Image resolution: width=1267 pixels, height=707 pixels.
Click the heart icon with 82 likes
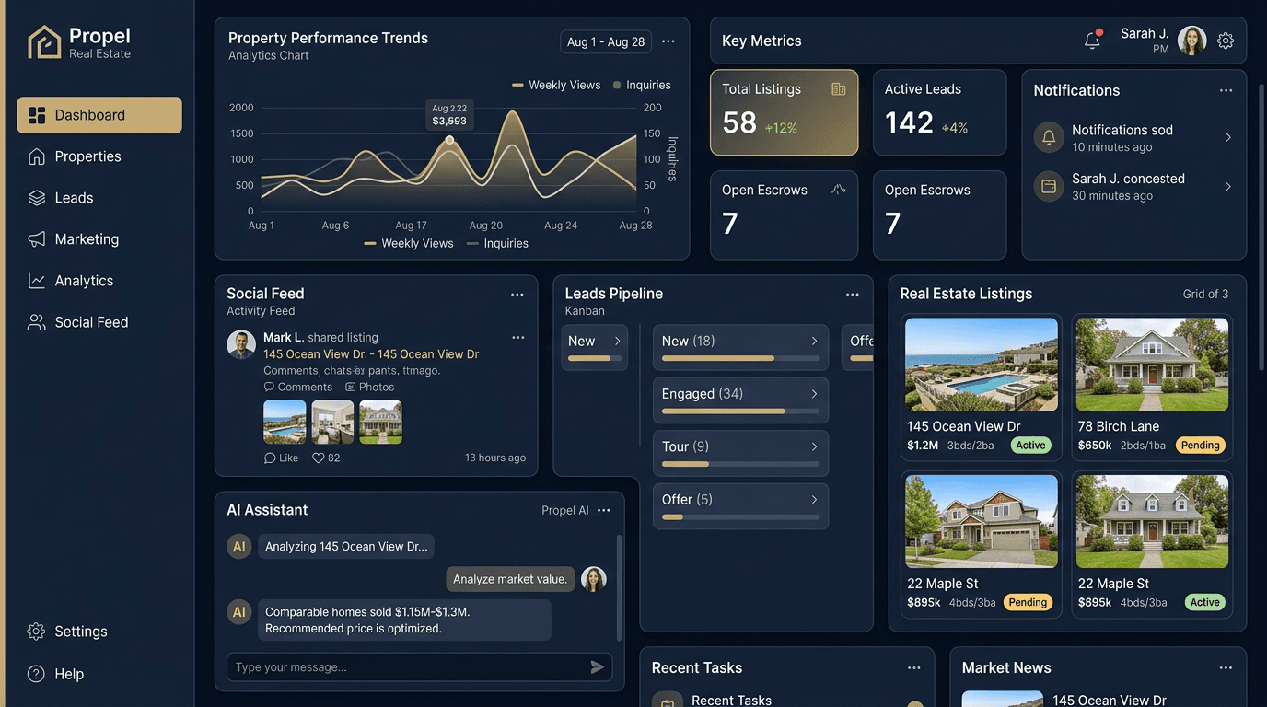319,458
